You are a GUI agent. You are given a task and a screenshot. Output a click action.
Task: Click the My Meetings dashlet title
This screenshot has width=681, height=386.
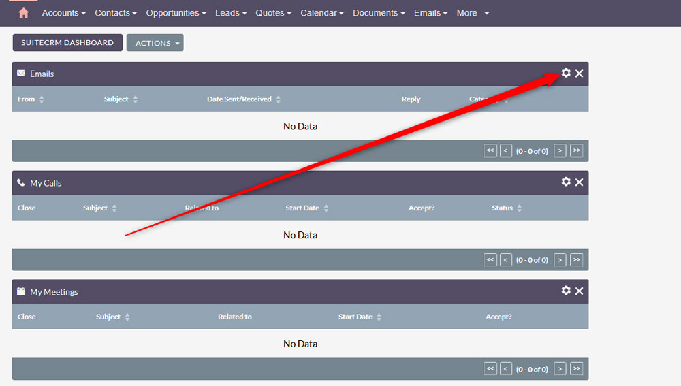coord(54,292)
